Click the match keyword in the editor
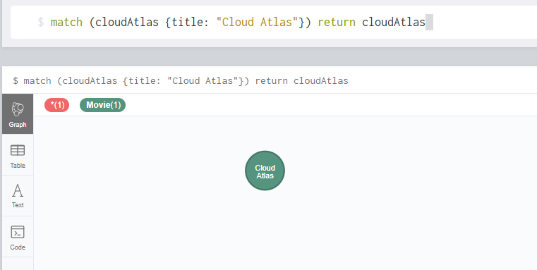Viewport: 537px width, 270px height. coord(66,23)
